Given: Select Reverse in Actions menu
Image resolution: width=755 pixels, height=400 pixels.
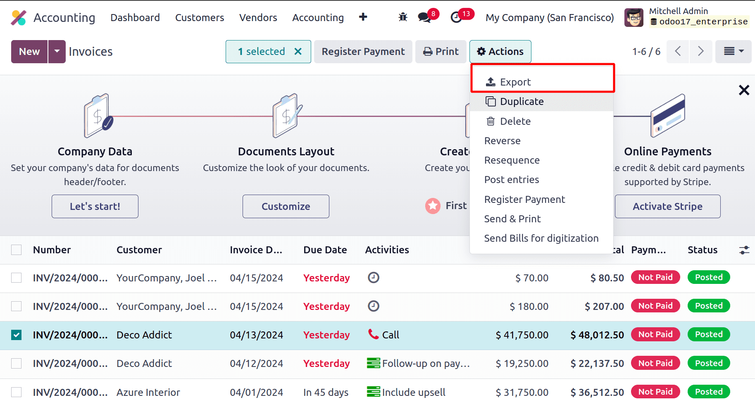Looking at the screenshot, I should pos(542,140).
